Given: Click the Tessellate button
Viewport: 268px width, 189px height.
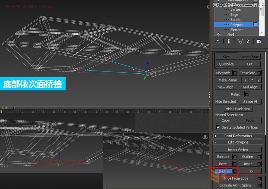Looking at the screenshot, I should (248, 73).
